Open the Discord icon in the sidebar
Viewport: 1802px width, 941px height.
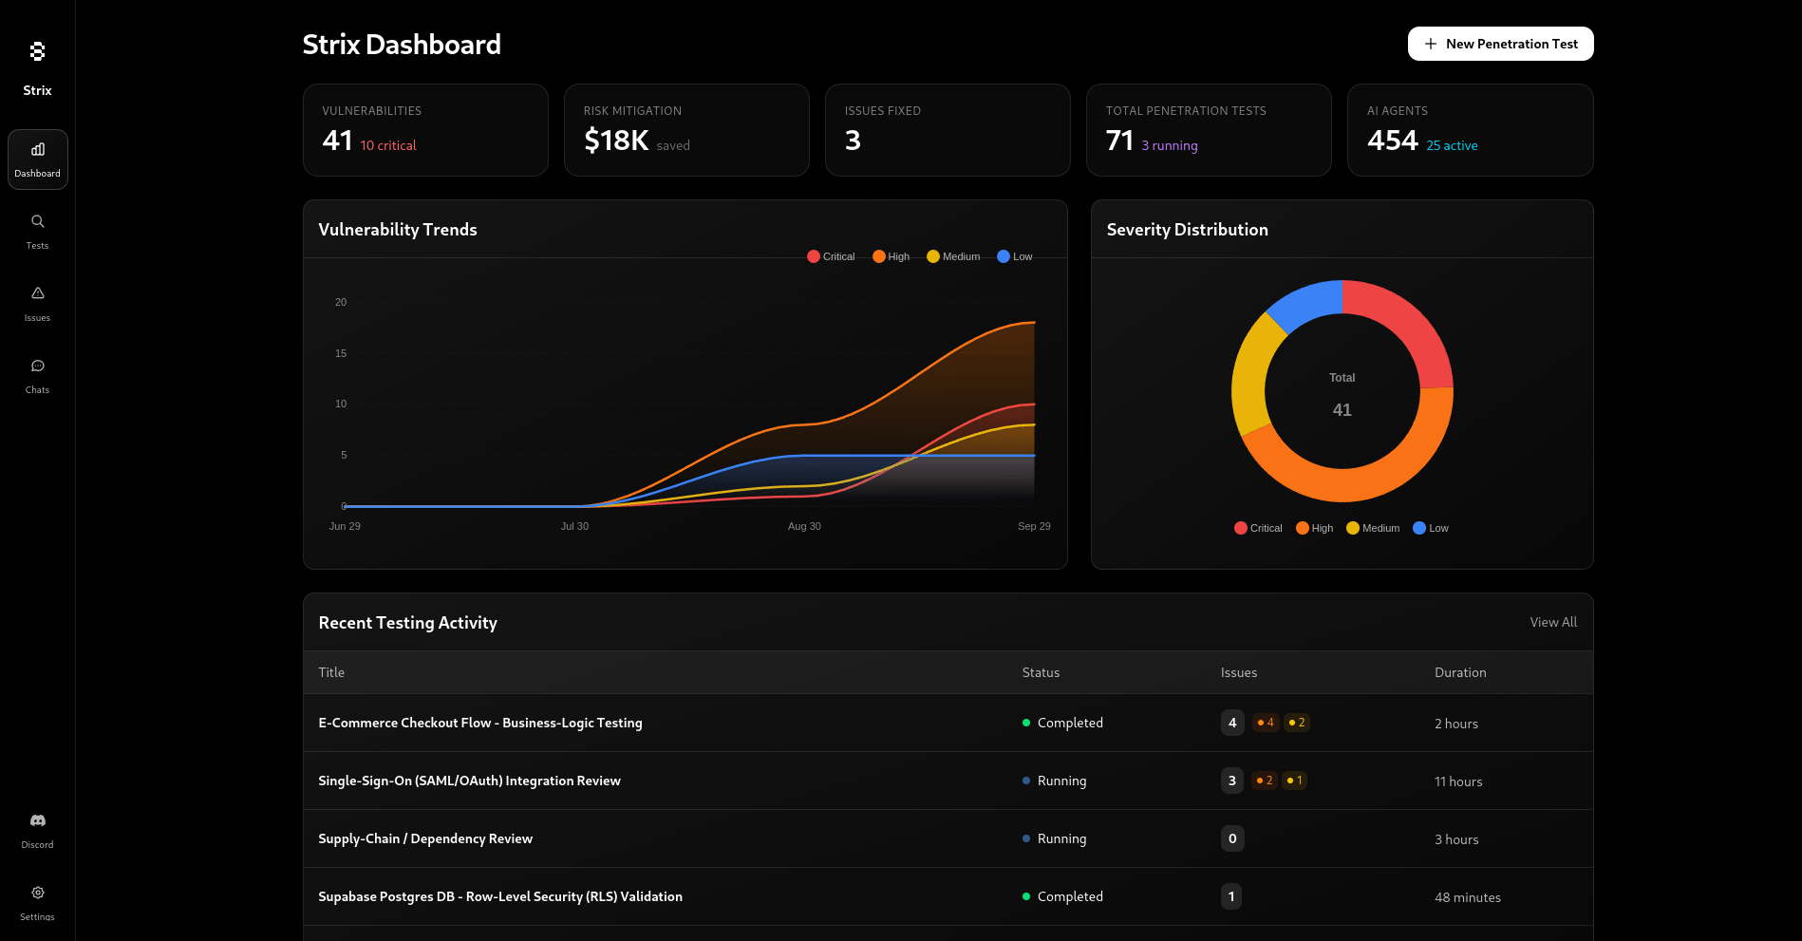coord(38,820)
